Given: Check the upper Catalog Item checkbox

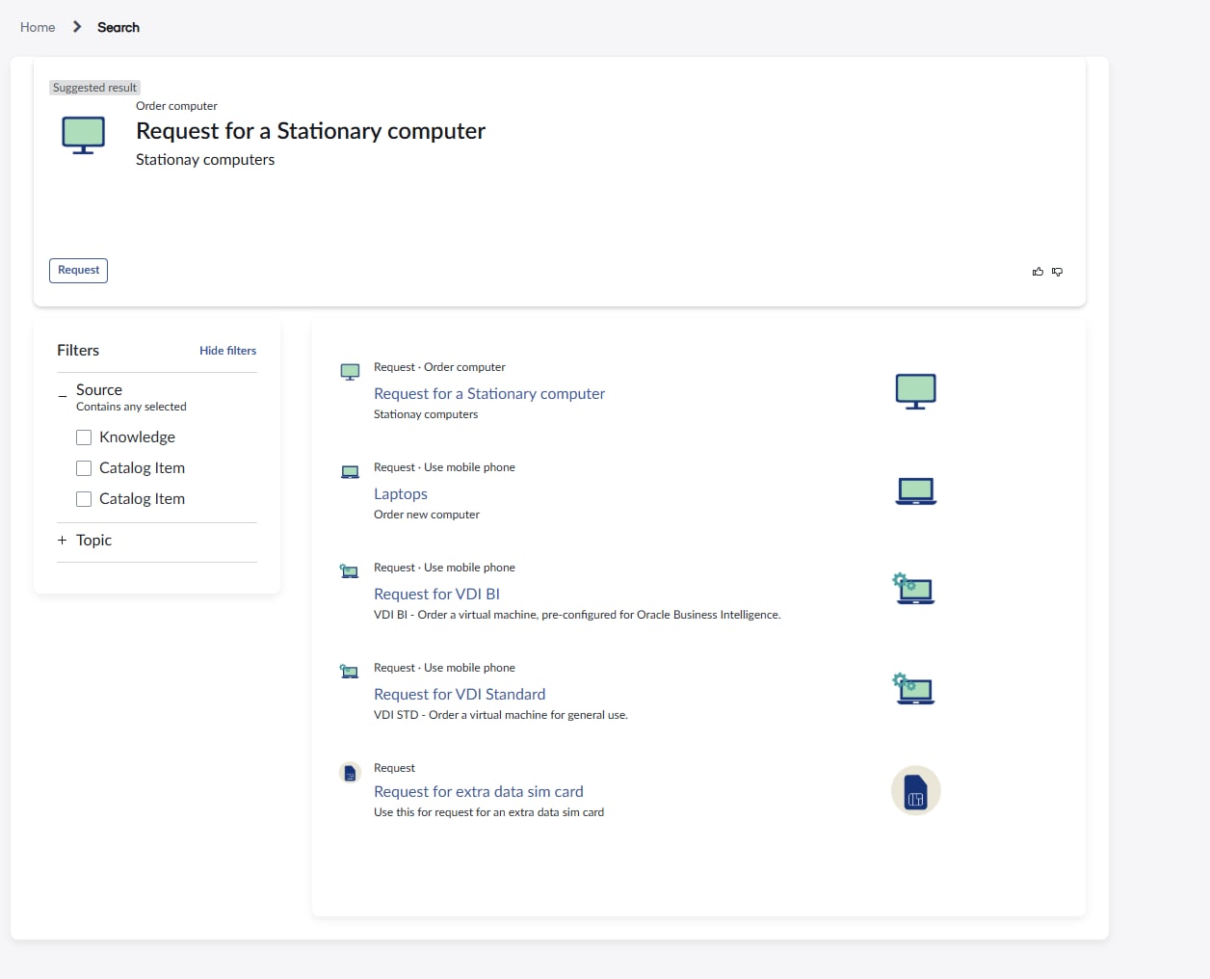Looking at the screenshot, I should click(x=84, y=468).
